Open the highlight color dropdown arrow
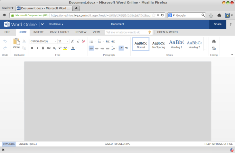The image size is (235, 153). pyautogui.click(x=68, y=48)
